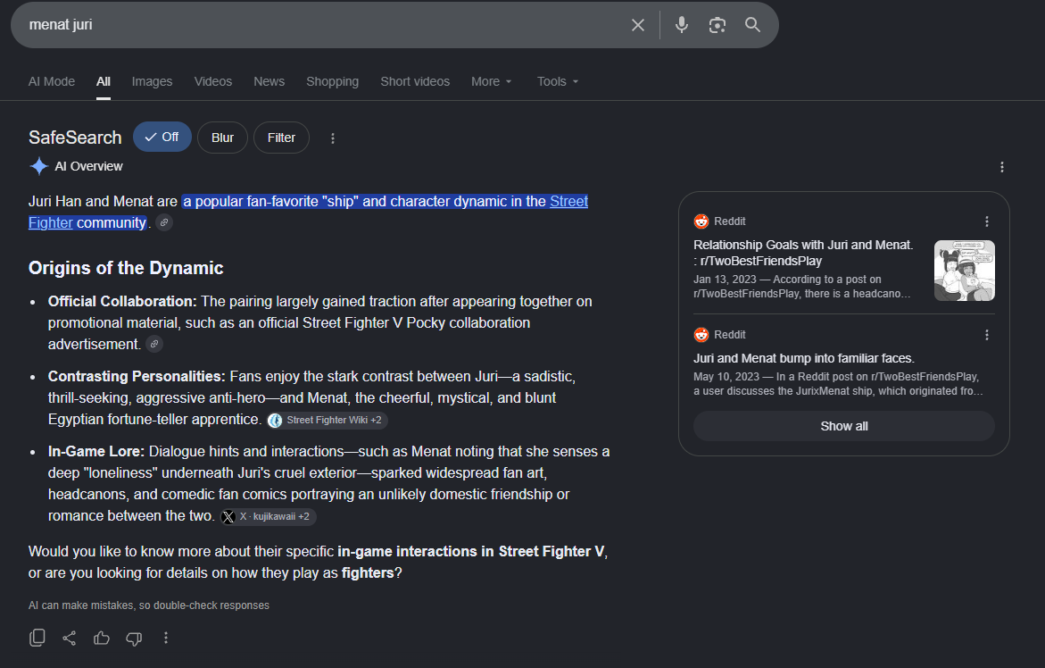Screen dimensions: 1045x668
Task: Start voice search with the microphone icon
Action: coord(681,25)
